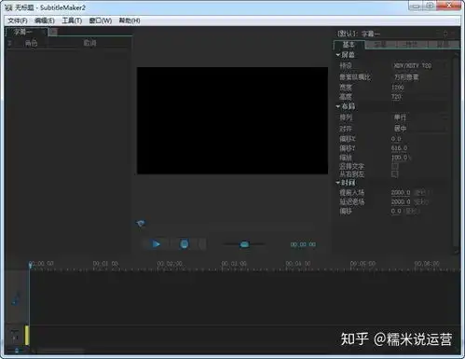465x359 pixels.
Task: Click the 00:01:00 mark on the timeline ruler
Action: point(105,264)
